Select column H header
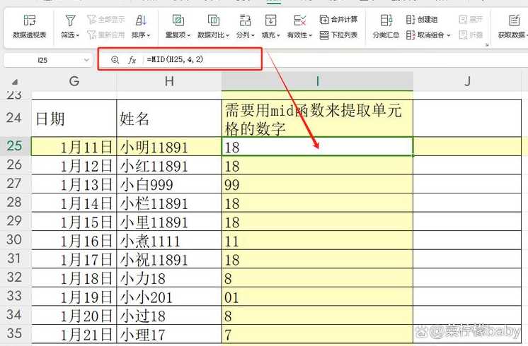 click(x=169, y=81)
